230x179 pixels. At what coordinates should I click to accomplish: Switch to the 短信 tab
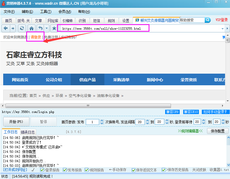(x=97, y=21)
